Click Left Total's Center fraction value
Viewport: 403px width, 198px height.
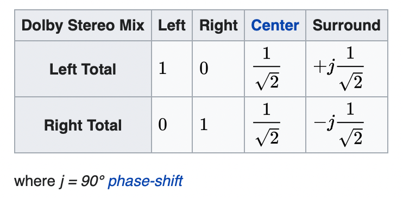tap(267, 69)
